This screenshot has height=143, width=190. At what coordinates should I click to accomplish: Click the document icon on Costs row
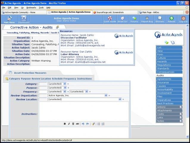click(x=181, y=114)
